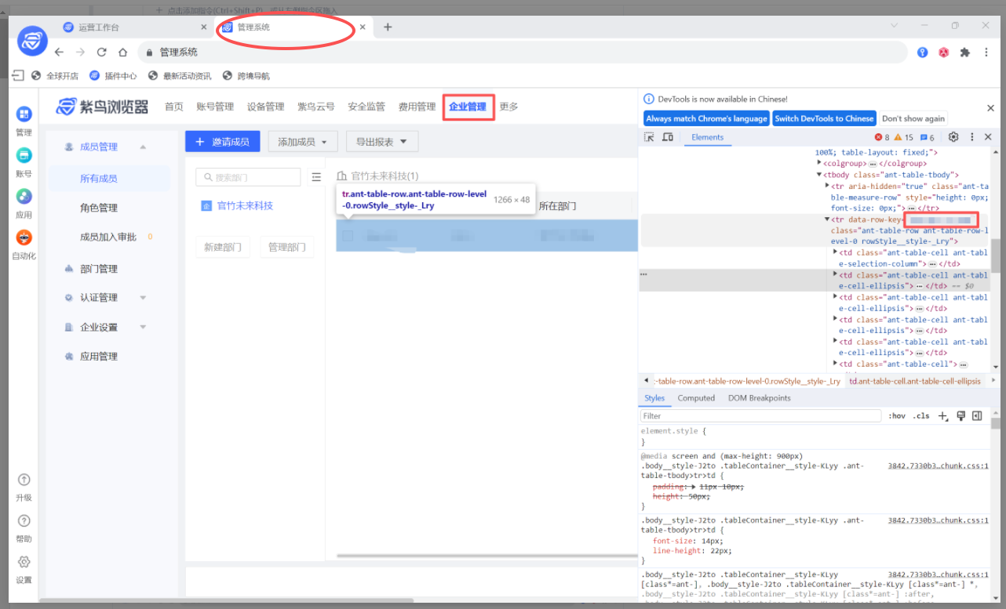Click Always match Chrome's language
Image resolution: width=1006 pixels, height=609 pixels.
tap(706, 118)
